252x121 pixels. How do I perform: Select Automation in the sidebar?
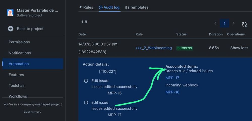tap(33, 64)
